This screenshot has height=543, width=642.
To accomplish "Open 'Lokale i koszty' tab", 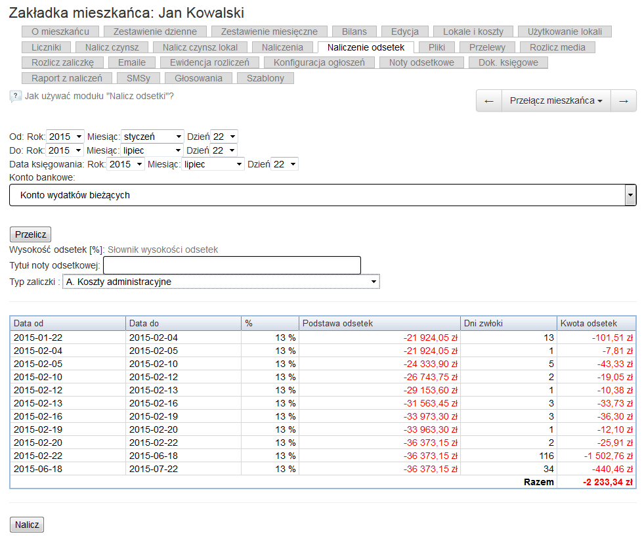I will 473,32.
